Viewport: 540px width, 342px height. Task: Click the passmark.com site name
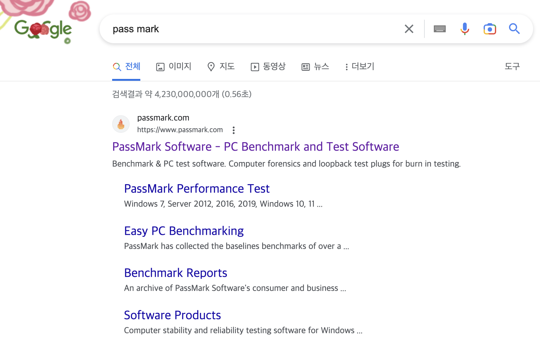pyautogui.click(x=163, y=118)
